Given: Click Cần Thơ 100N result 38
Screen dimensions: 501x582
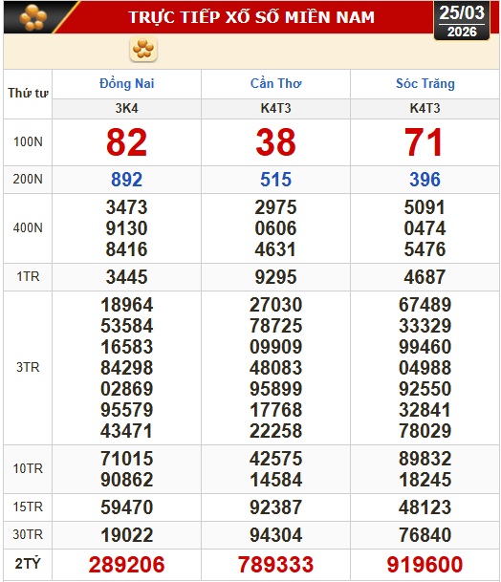Looking at the screenshot, I should 275,142.
